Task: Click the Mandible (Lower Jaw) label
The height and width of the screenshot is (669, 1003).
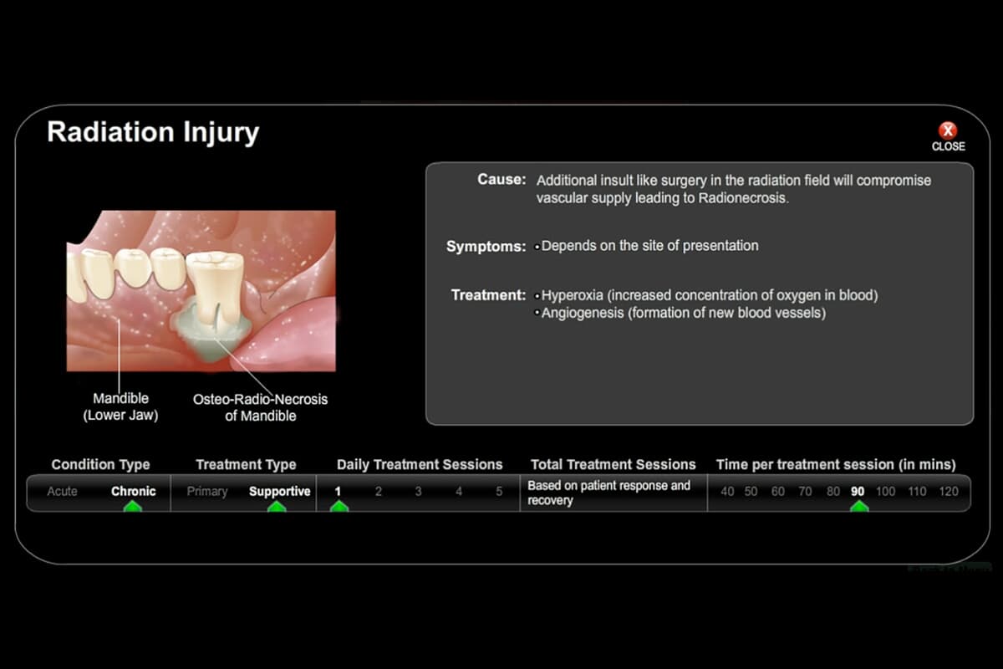Action: coord(121,407)
